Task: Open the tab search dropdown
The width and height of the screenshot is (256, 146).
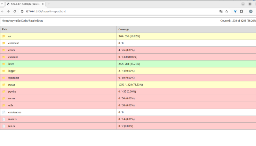Action: tap(2, 4)
